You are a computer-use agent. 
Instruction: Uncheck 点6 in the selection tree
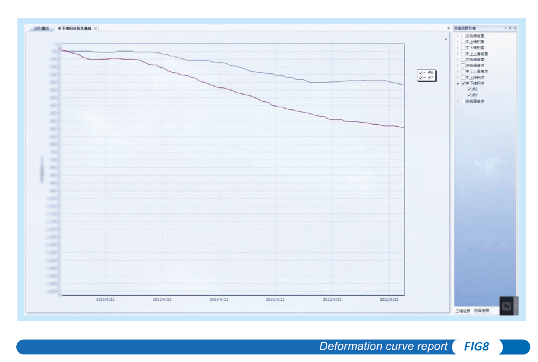469,89
